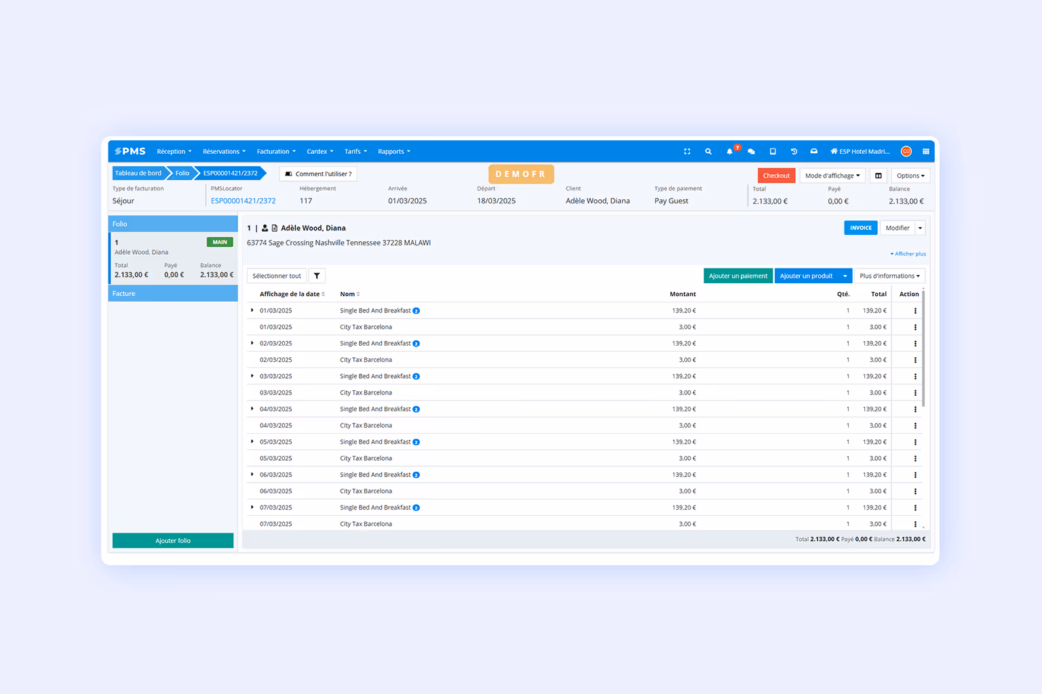The height and width of the screenshot is (694, 1042).
Task: Open the Rapports menu
Action: pyautogui.click(x=394, y=152)
